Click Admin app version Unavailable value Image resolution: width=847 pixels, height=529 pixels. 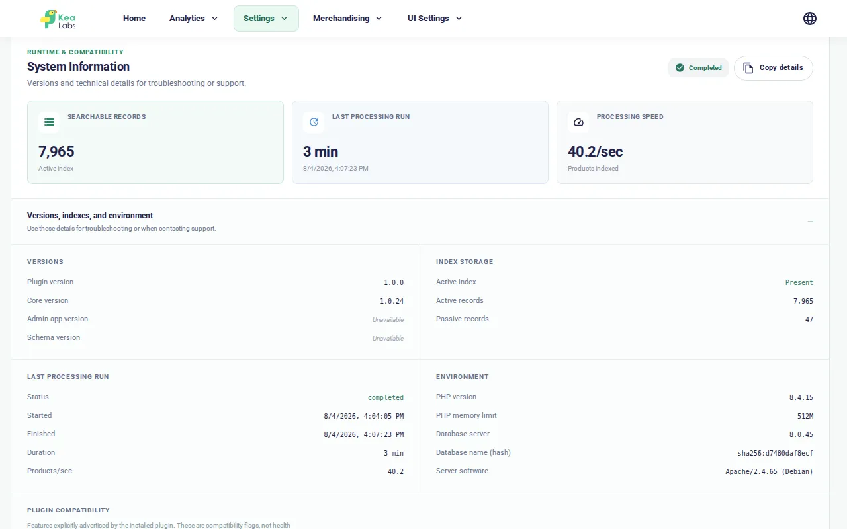(388, 319)
